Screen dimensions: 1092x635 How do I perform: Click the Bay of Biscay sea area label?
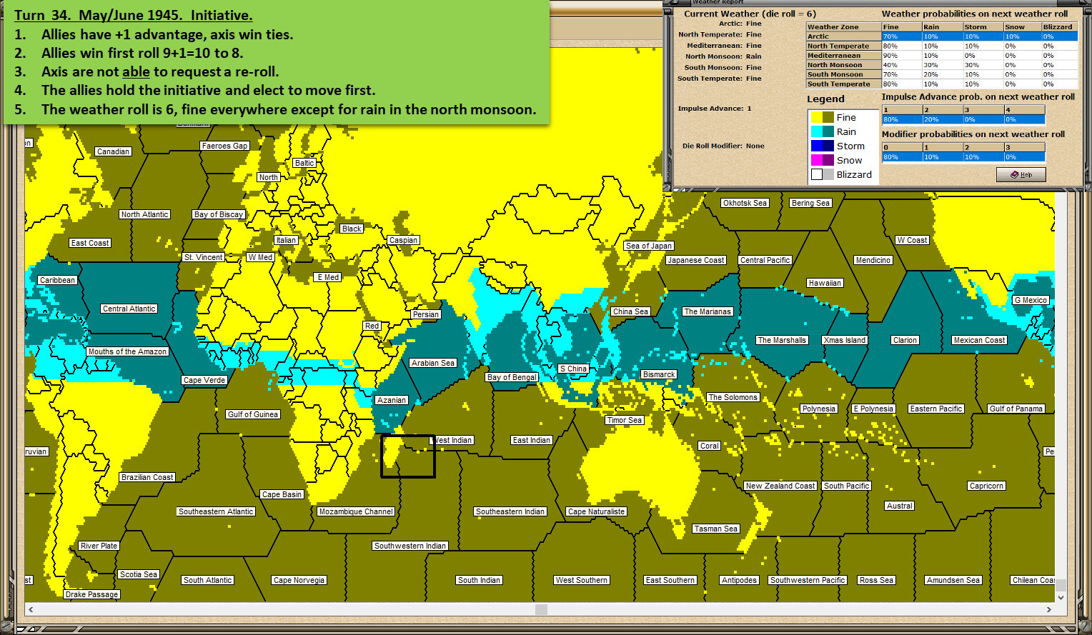(219, 214)
